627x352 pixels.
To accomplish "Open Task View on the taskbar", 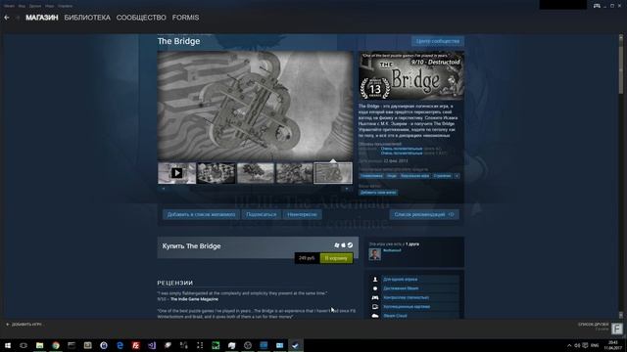I will click(x=24, y=345).
